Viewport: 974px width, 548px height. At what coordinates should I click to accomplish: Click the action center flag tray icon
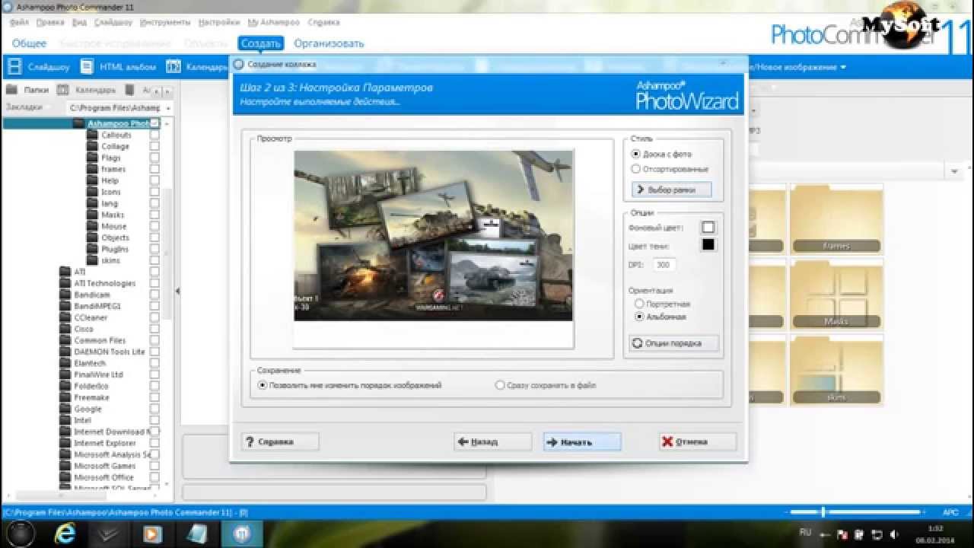click(842, 534)
